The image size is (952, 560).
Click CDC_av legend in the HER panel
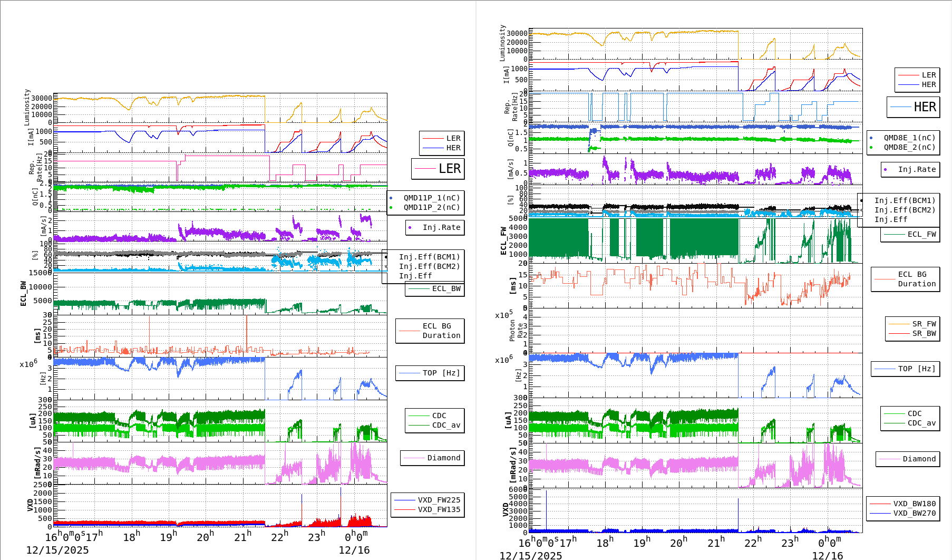pyautogui.click(x=921, y=423)
